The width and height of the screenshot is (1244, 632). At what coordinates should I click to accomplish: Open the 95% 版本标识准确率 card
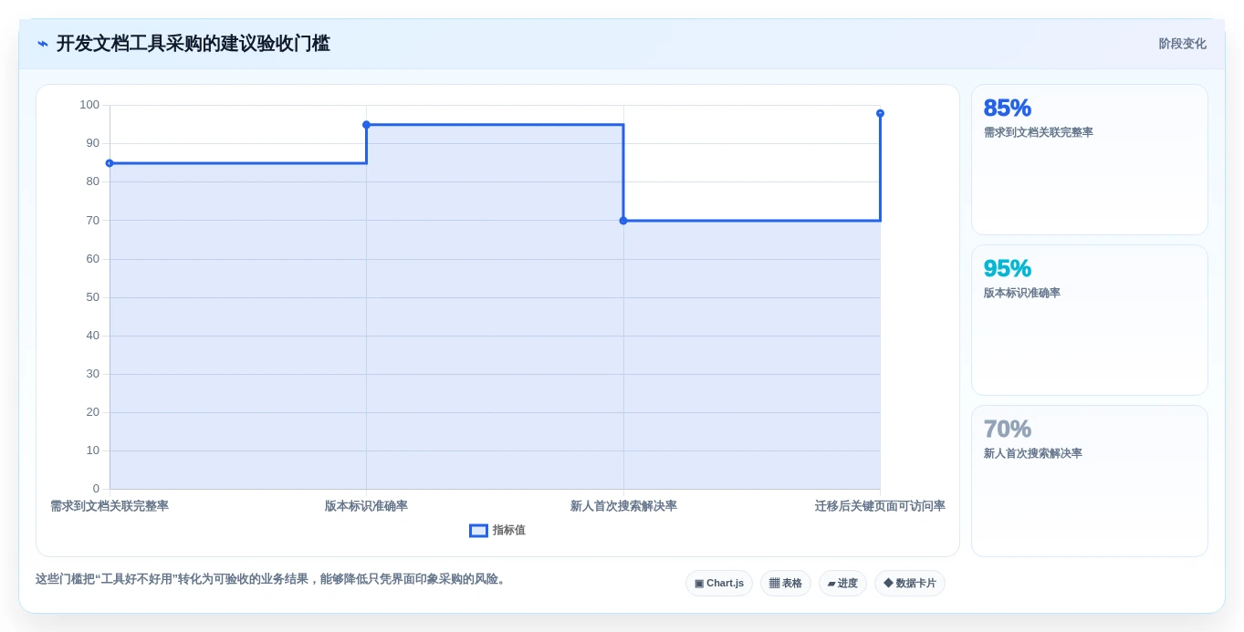1090,320
